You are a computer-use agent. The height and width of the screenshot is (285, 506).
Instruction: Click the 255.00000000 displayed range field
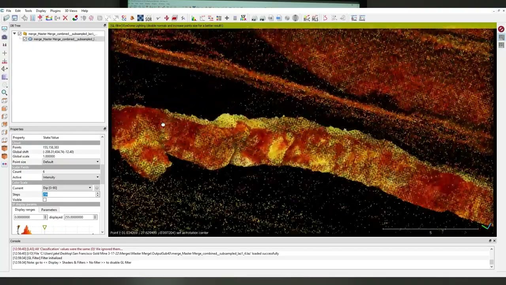point(78,217)
